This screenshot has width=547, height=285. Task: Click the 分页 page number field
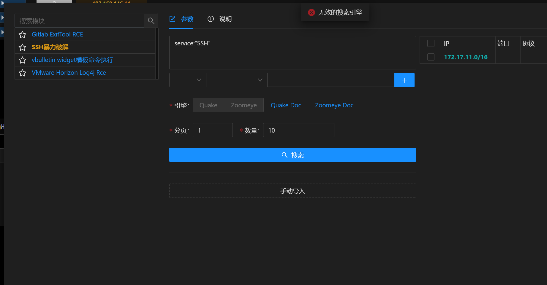(x=213, y=130)
